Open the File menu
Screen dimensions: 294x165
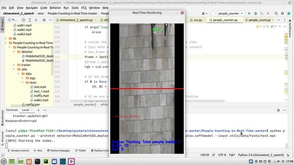tap(4, 8)
